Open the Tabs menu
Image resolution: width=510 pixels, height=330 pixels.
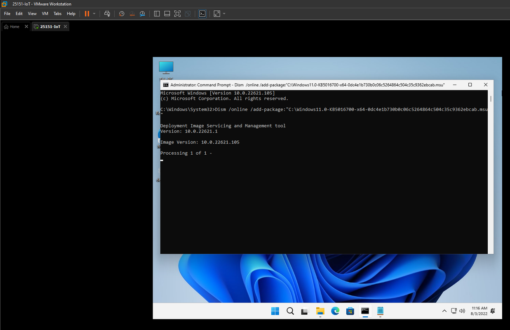coord(57,14)
